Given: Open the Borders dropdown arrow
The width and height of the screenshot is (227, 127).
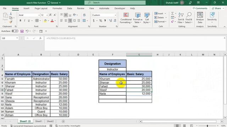Looking at the screenshot, I should point(40,21).
